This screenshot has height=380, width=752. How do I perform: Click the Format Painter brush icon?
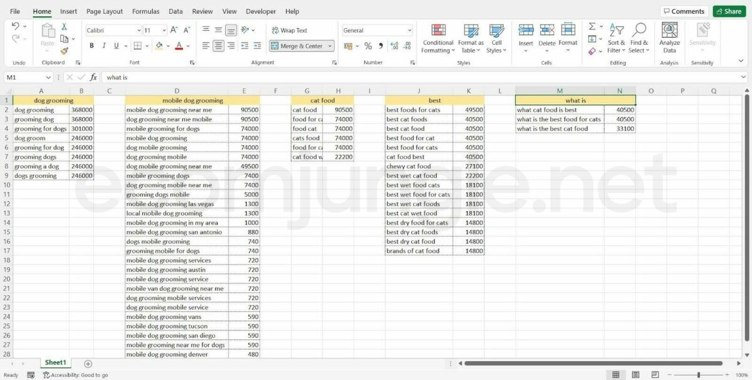click(64, 51)
